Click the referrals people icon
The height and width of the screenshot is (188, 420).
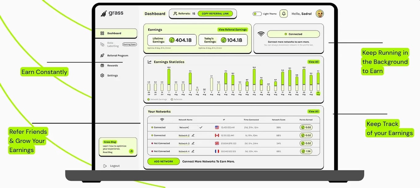click(175, 14)
